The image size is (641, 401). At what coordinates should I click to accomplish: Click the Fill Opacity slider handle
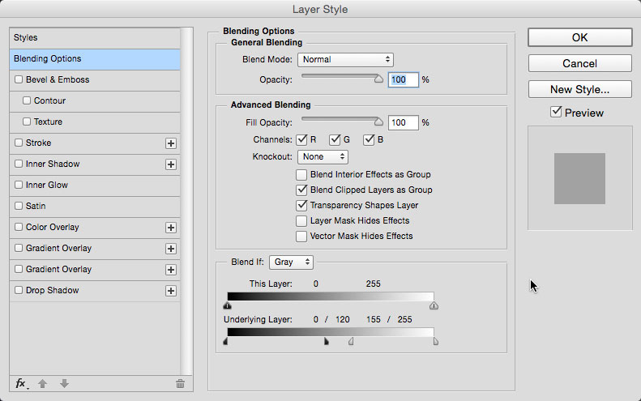point(378,122)
